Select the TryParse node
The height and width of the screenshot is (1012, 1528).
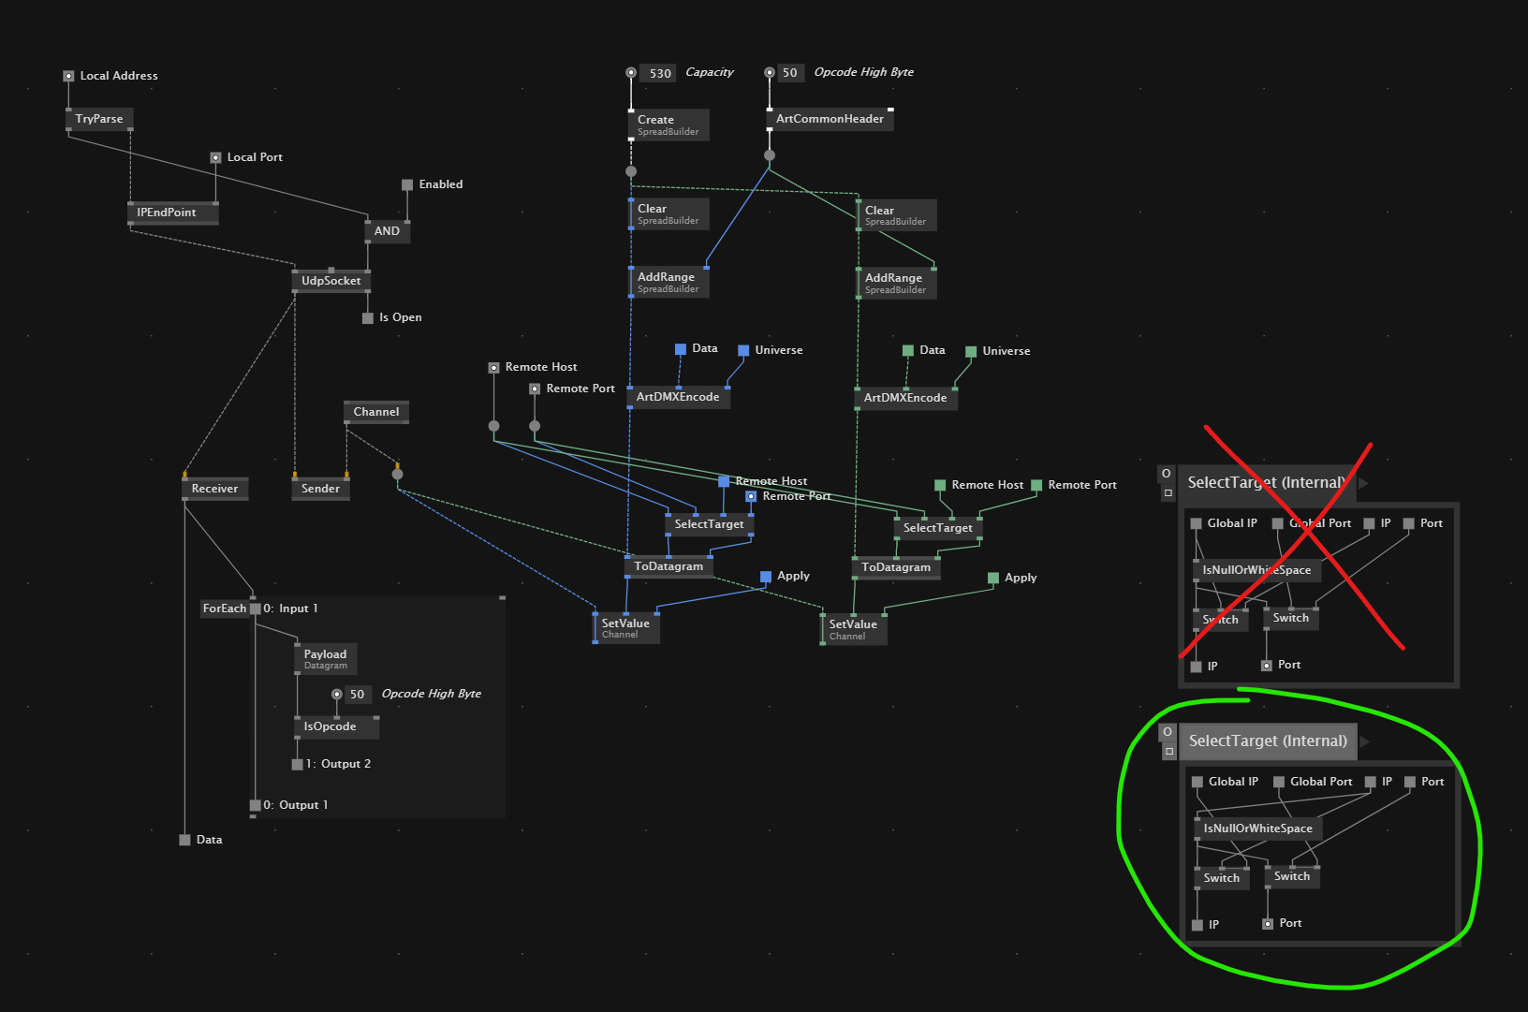[x=99, y=119]
